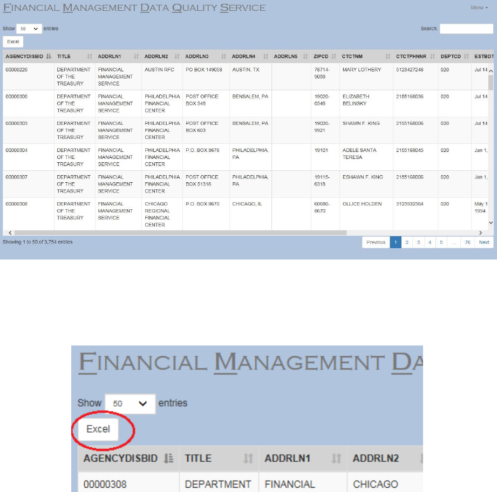This screenshot has height=492, width=497.
Task: Click the ADDRLN2 header in enlarged view
Action: point(385,458)
